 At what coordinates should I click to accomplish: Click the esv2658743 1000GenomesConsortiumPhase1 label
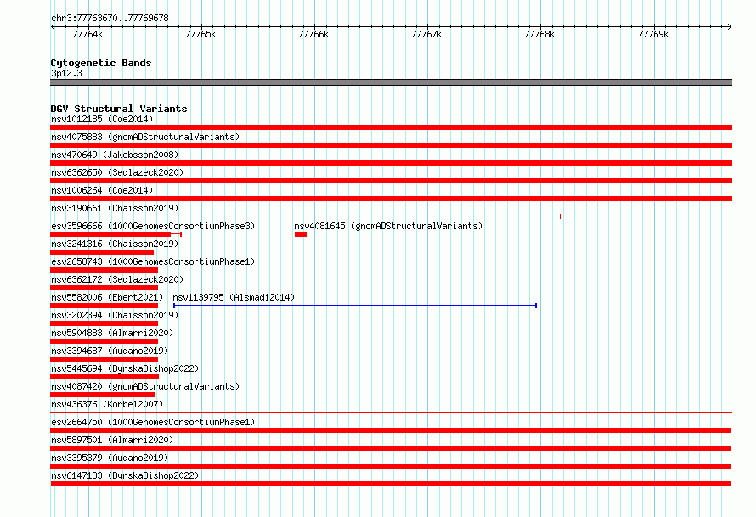153,261
